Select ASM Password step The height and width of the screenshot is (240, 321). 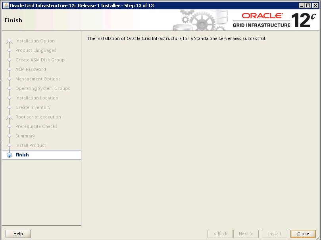tap(31, 69)
